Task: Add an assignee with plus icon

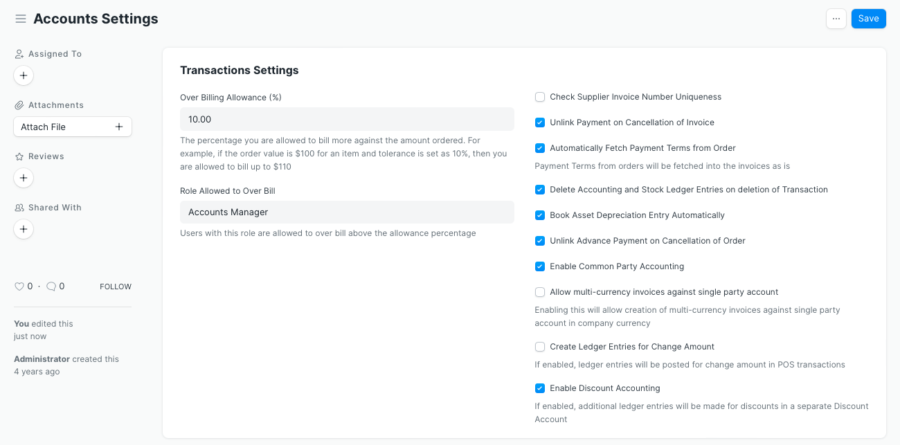Action: click(24, 75)
